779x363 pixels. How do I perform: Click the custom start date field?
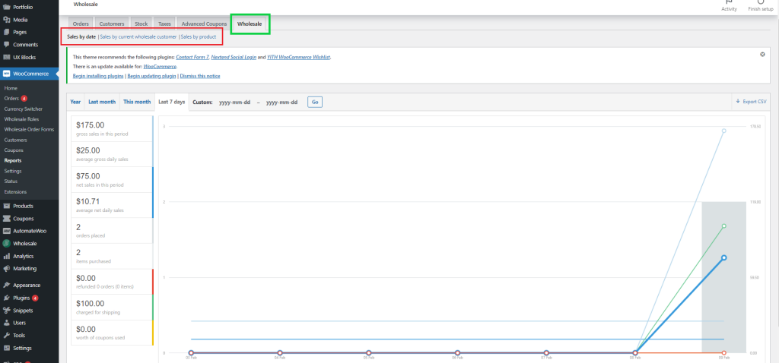pos(234,102)
